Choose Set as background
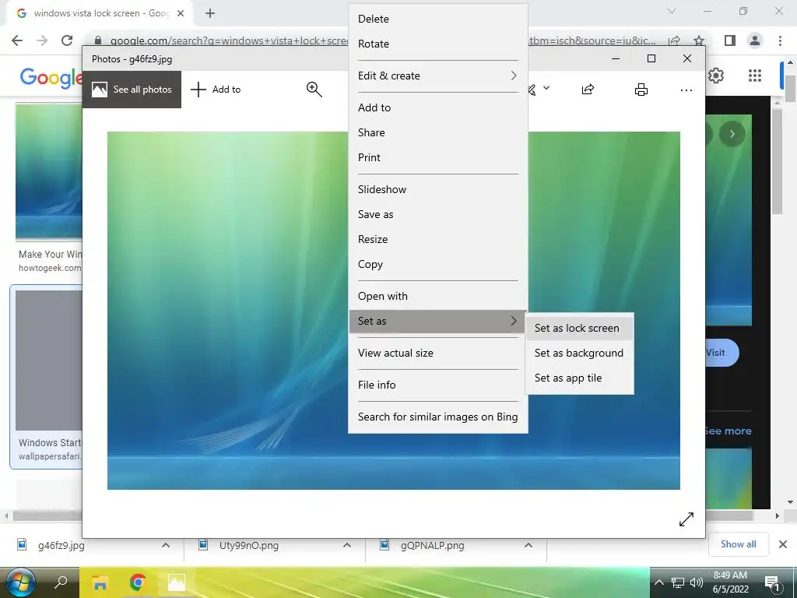797x598 pixels. (x=579, y=354)
